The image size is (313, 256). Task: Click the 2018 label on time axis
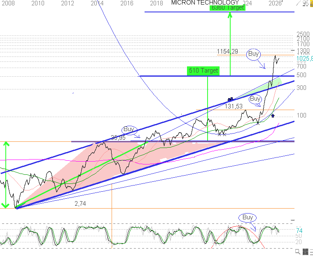pyautogui.click(x=156, y=3)
